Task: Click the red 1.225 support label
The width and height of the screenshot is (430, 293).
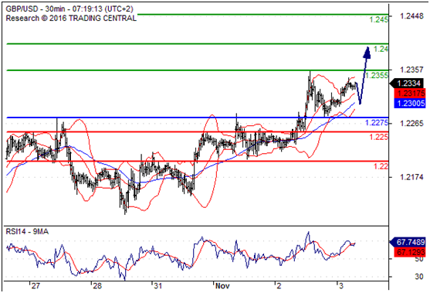Action: (379, 137)
